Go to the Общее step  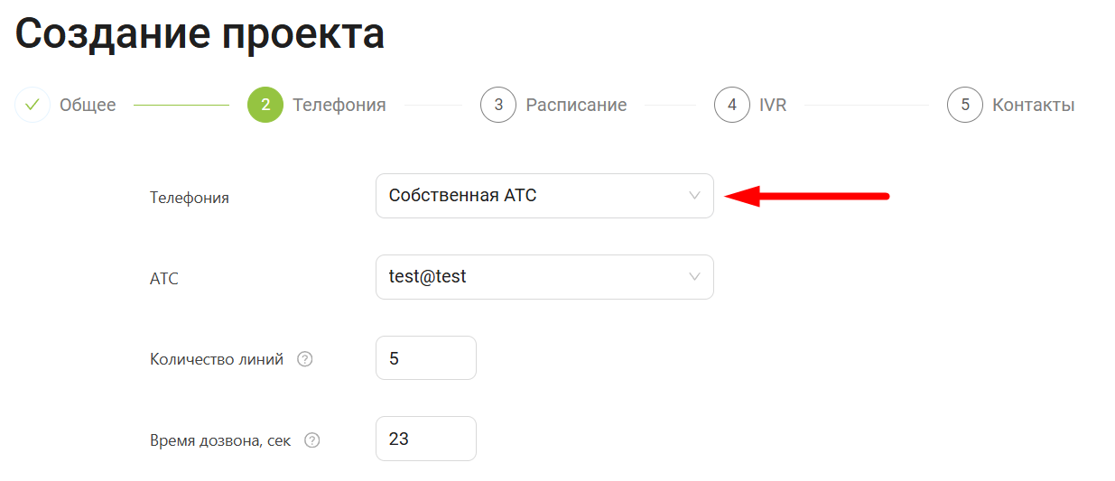tap(88, 105)
